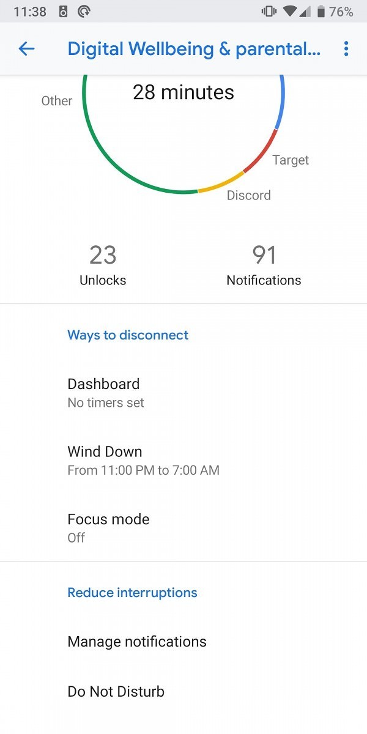Viewport: 367px width, 734px height.
Task: Tap the back arrow icon
Action: [x=26, y=49]
